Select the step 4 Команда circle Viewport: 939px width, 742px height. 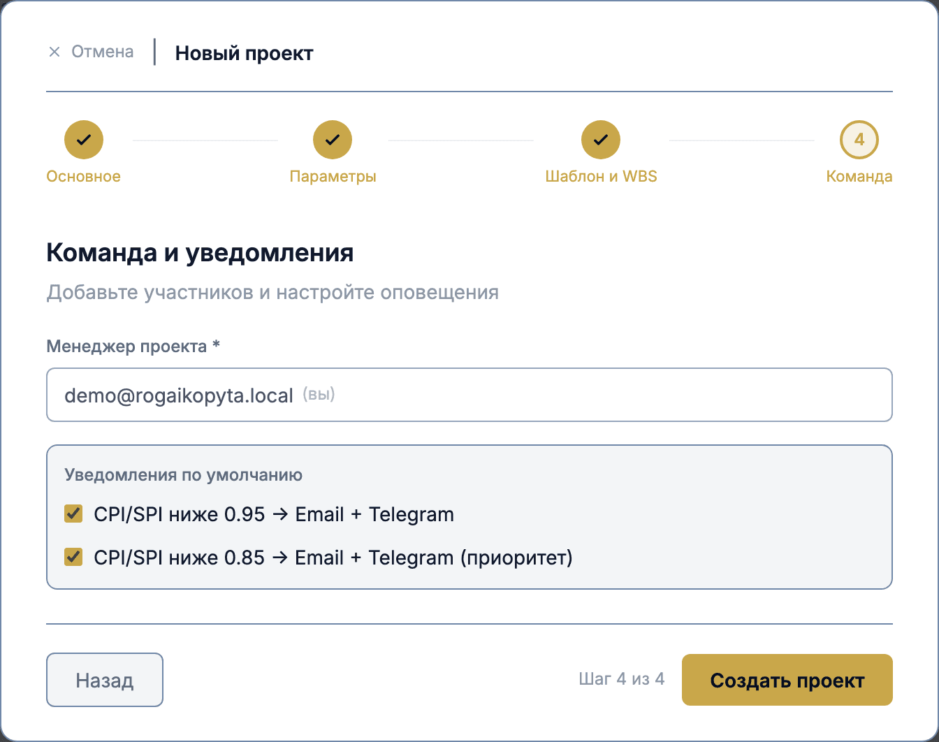[x=859, y=139]
